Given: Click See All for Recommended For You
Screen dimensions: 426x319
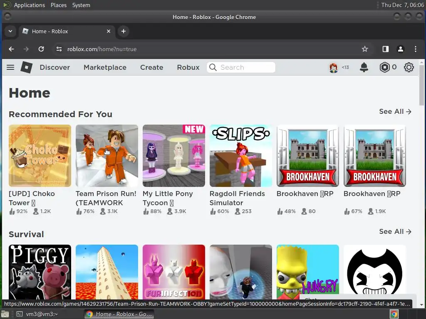Looking at the screenshot, I should pos(395,111).
